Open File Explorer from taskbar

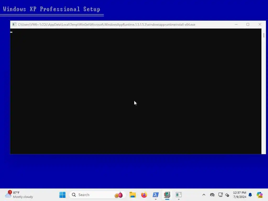[x=133, y=195]
